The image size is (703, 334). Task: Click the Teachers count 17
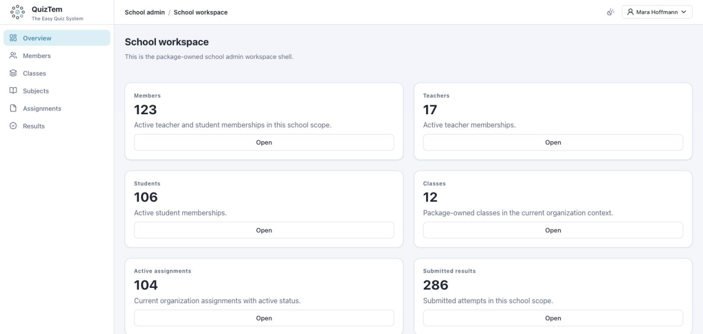(430, 109)
